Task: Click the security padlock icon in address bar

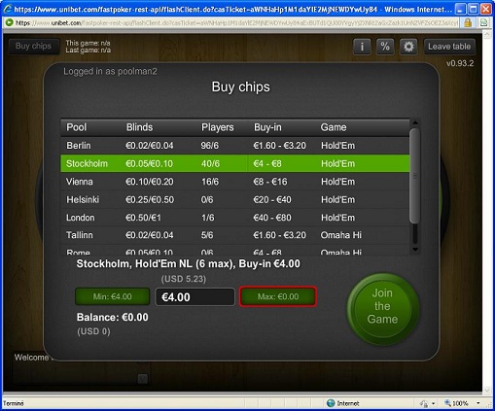Action: point(468,22)
